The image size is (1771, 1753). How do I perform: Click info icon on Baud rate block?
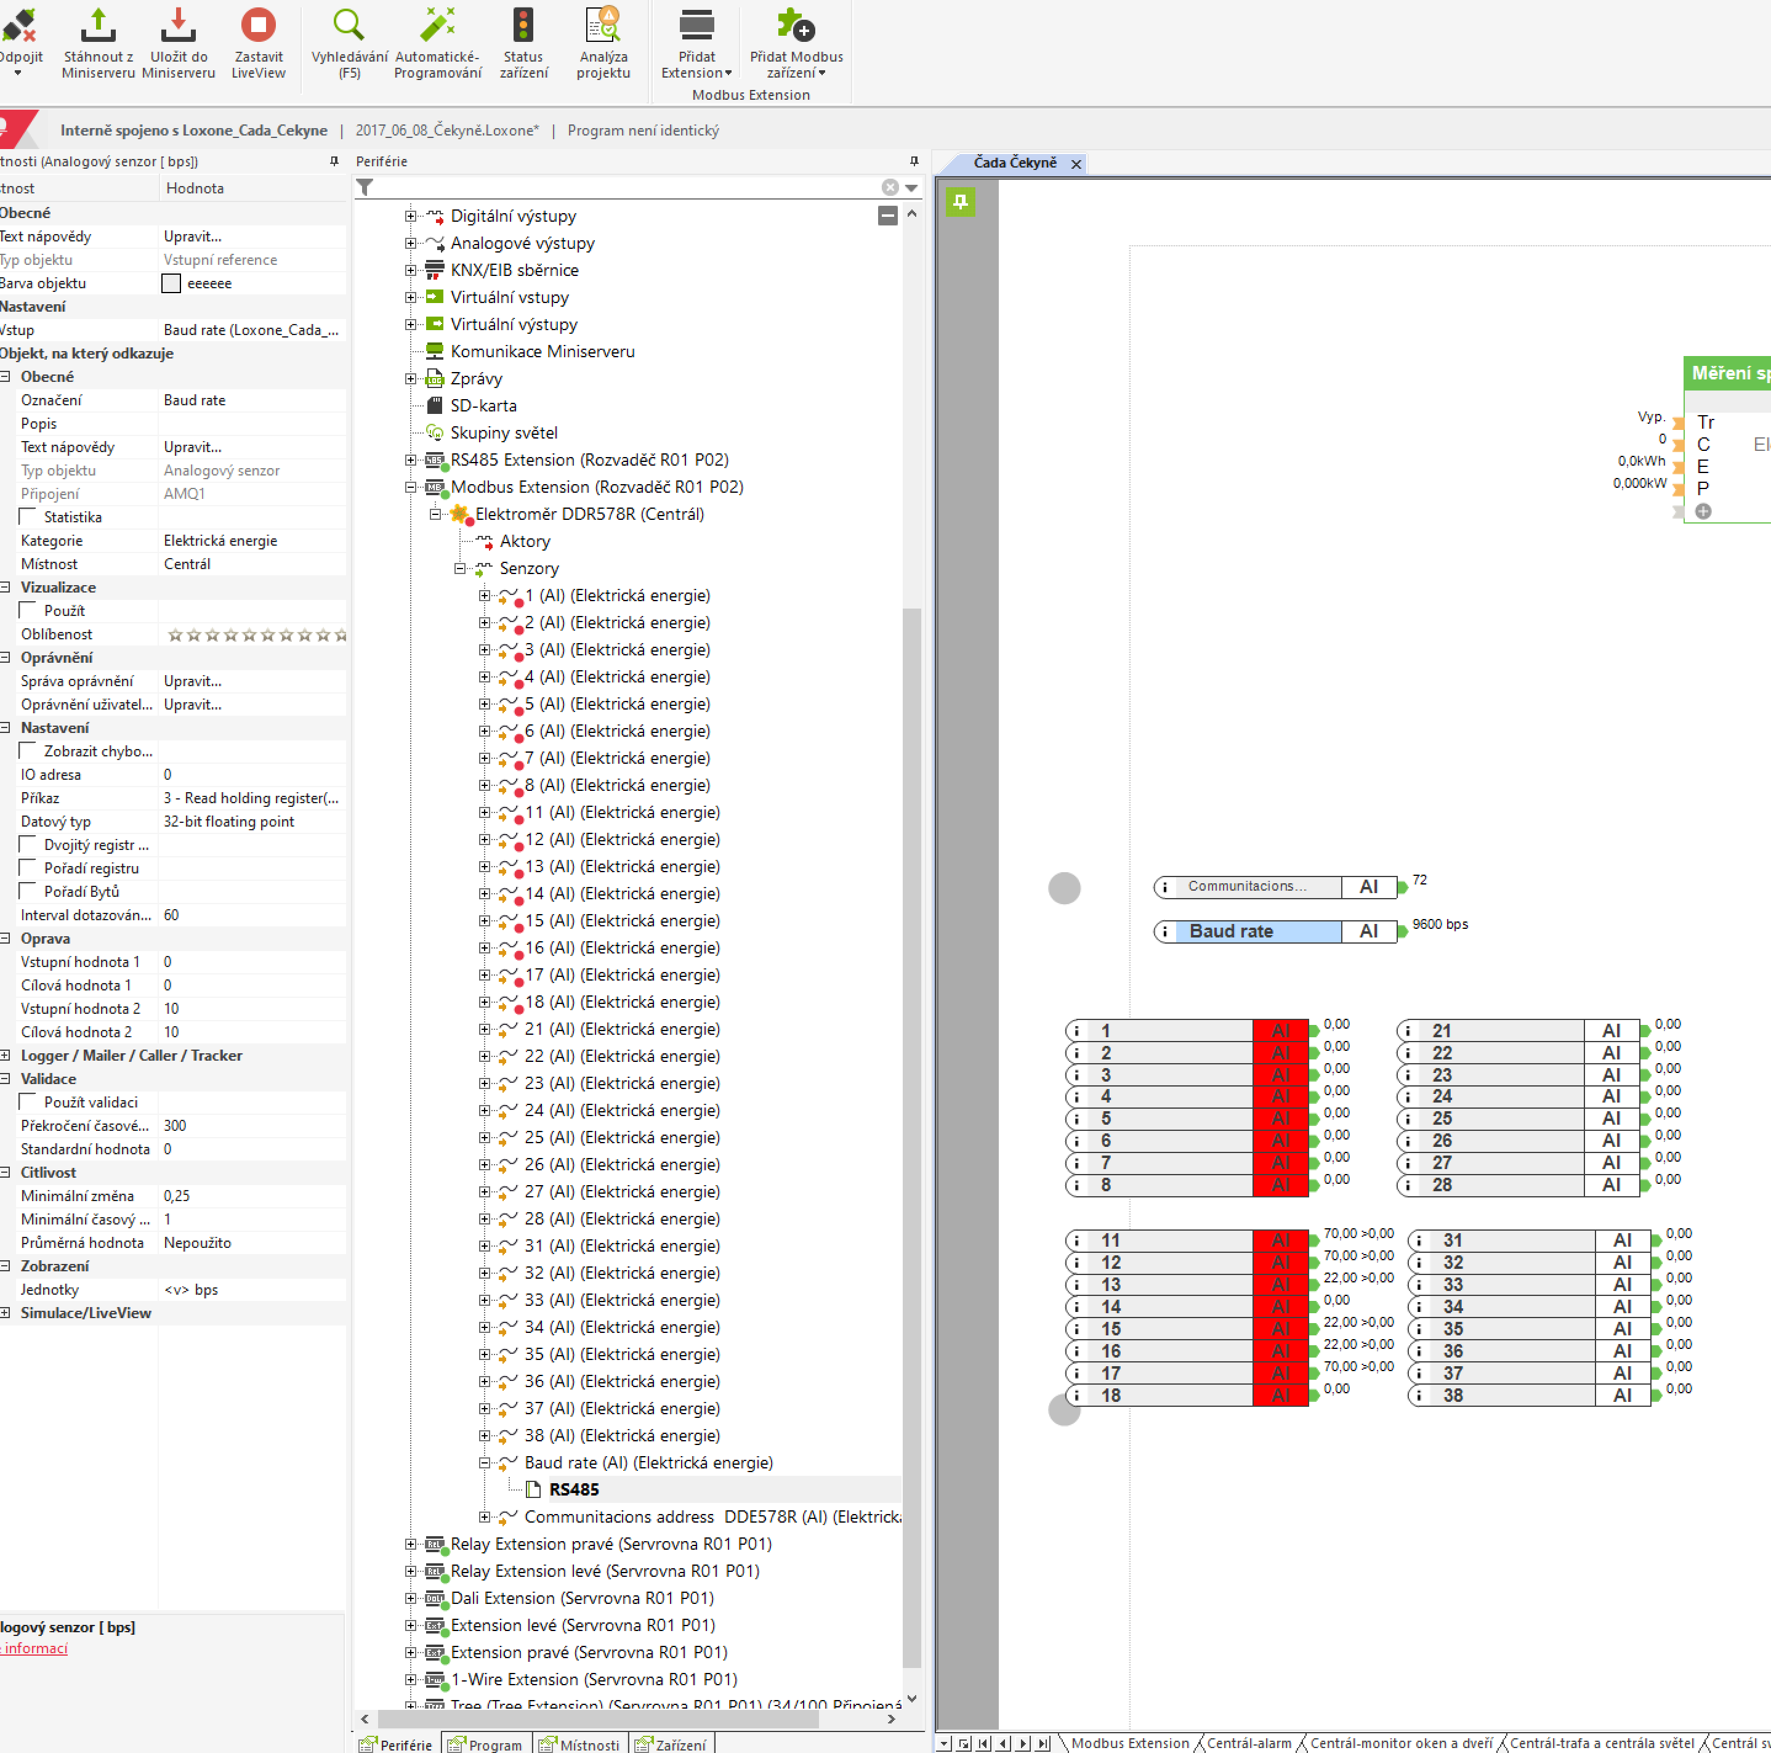click(1165, 931)
